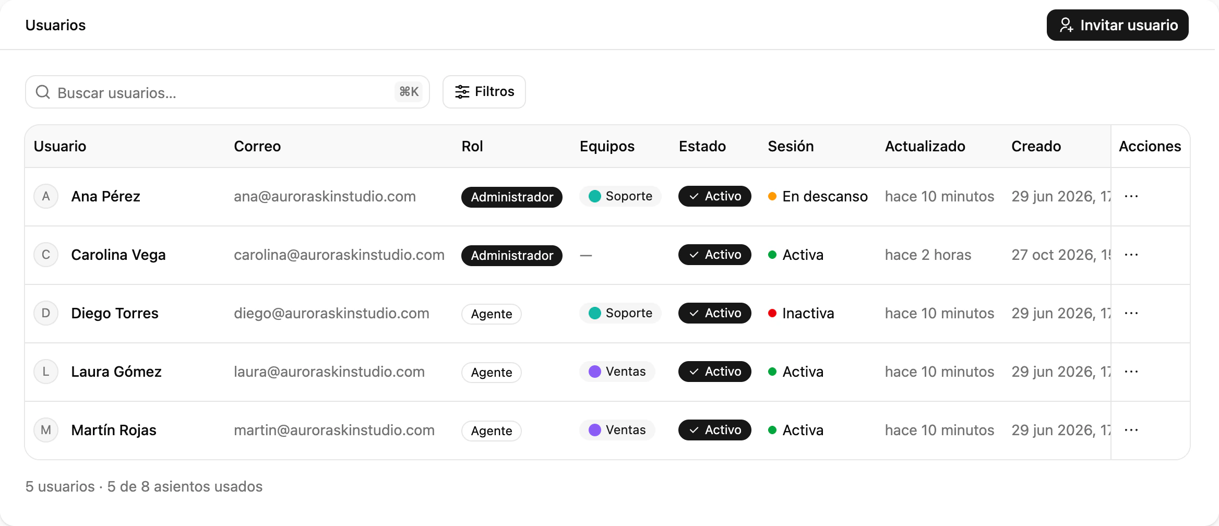Open actions menu for Diego Torres

(1131, 313)
